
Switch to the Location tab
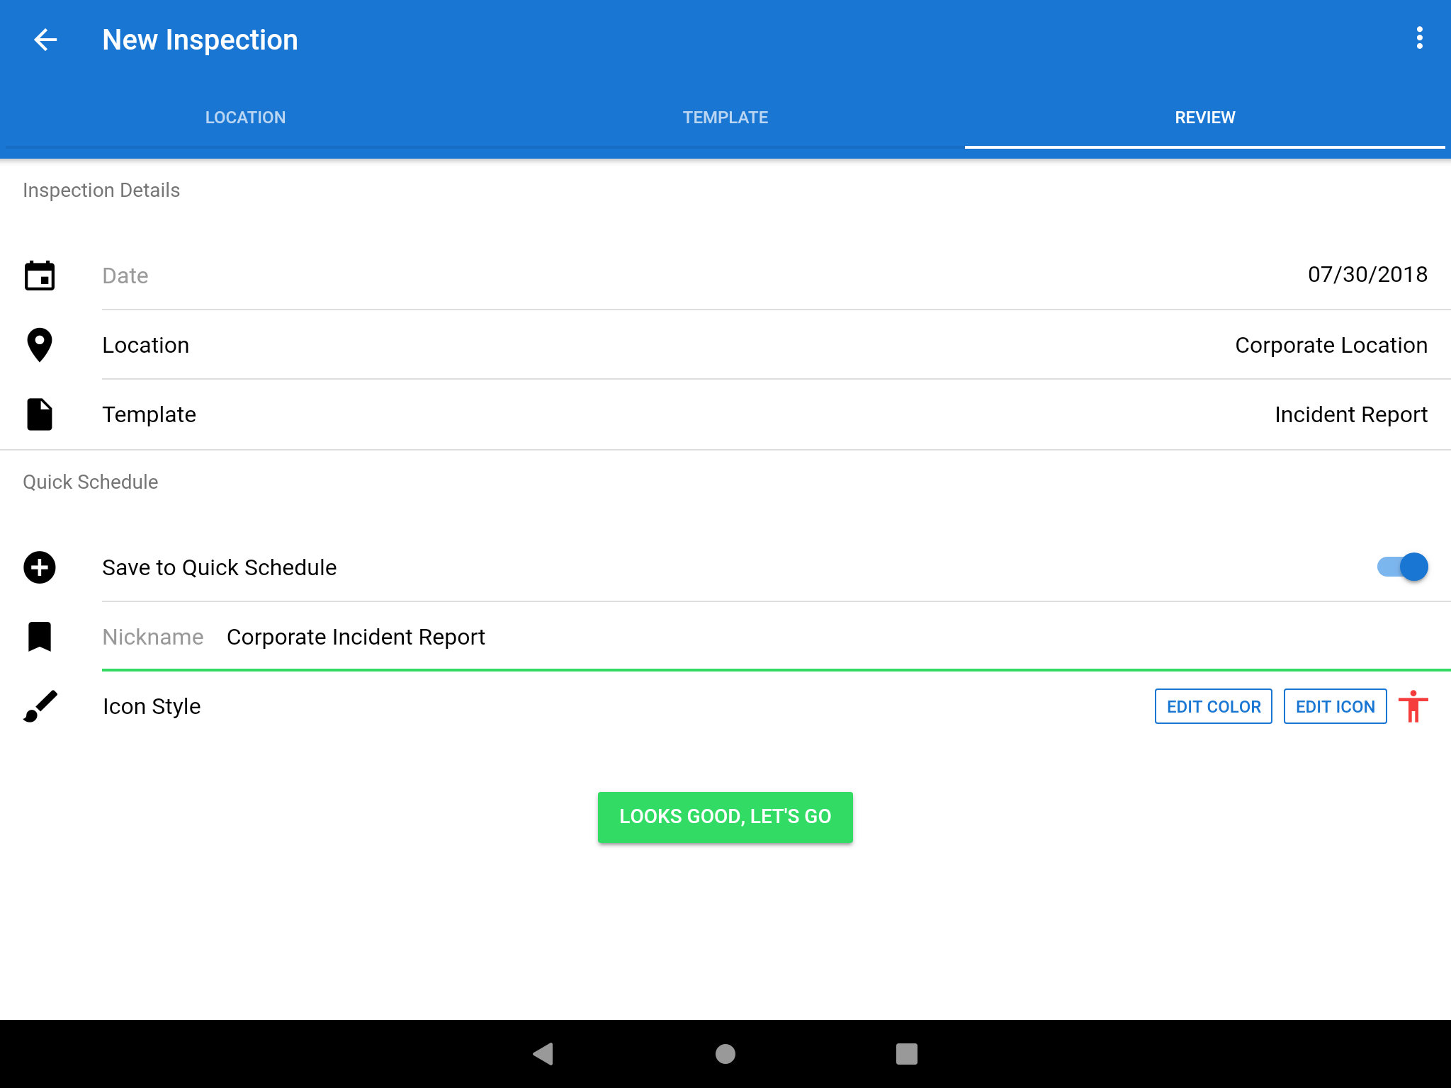245,118
